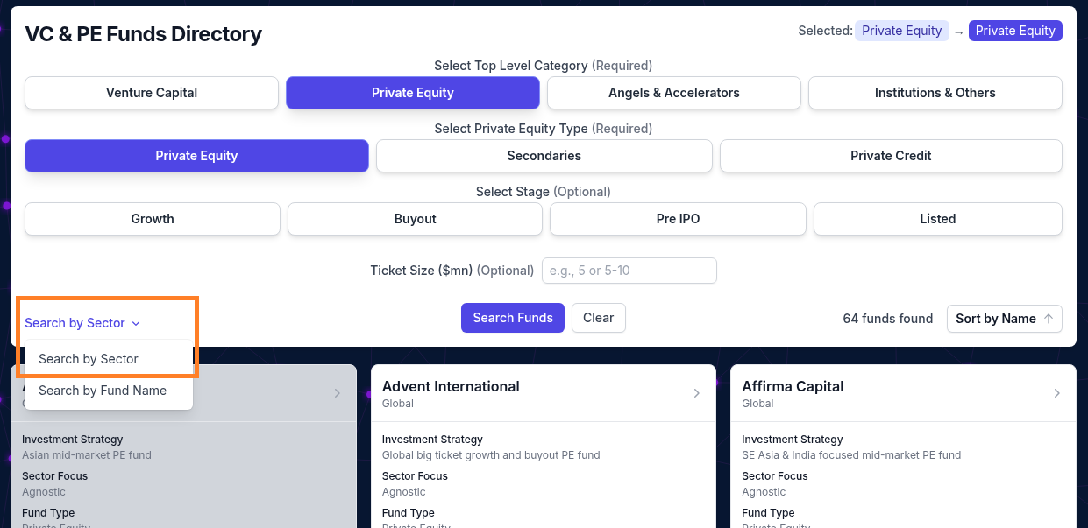Click the chevron on the first fund card
Viewport: 1088px width, 528px height.
pos(338,393)
